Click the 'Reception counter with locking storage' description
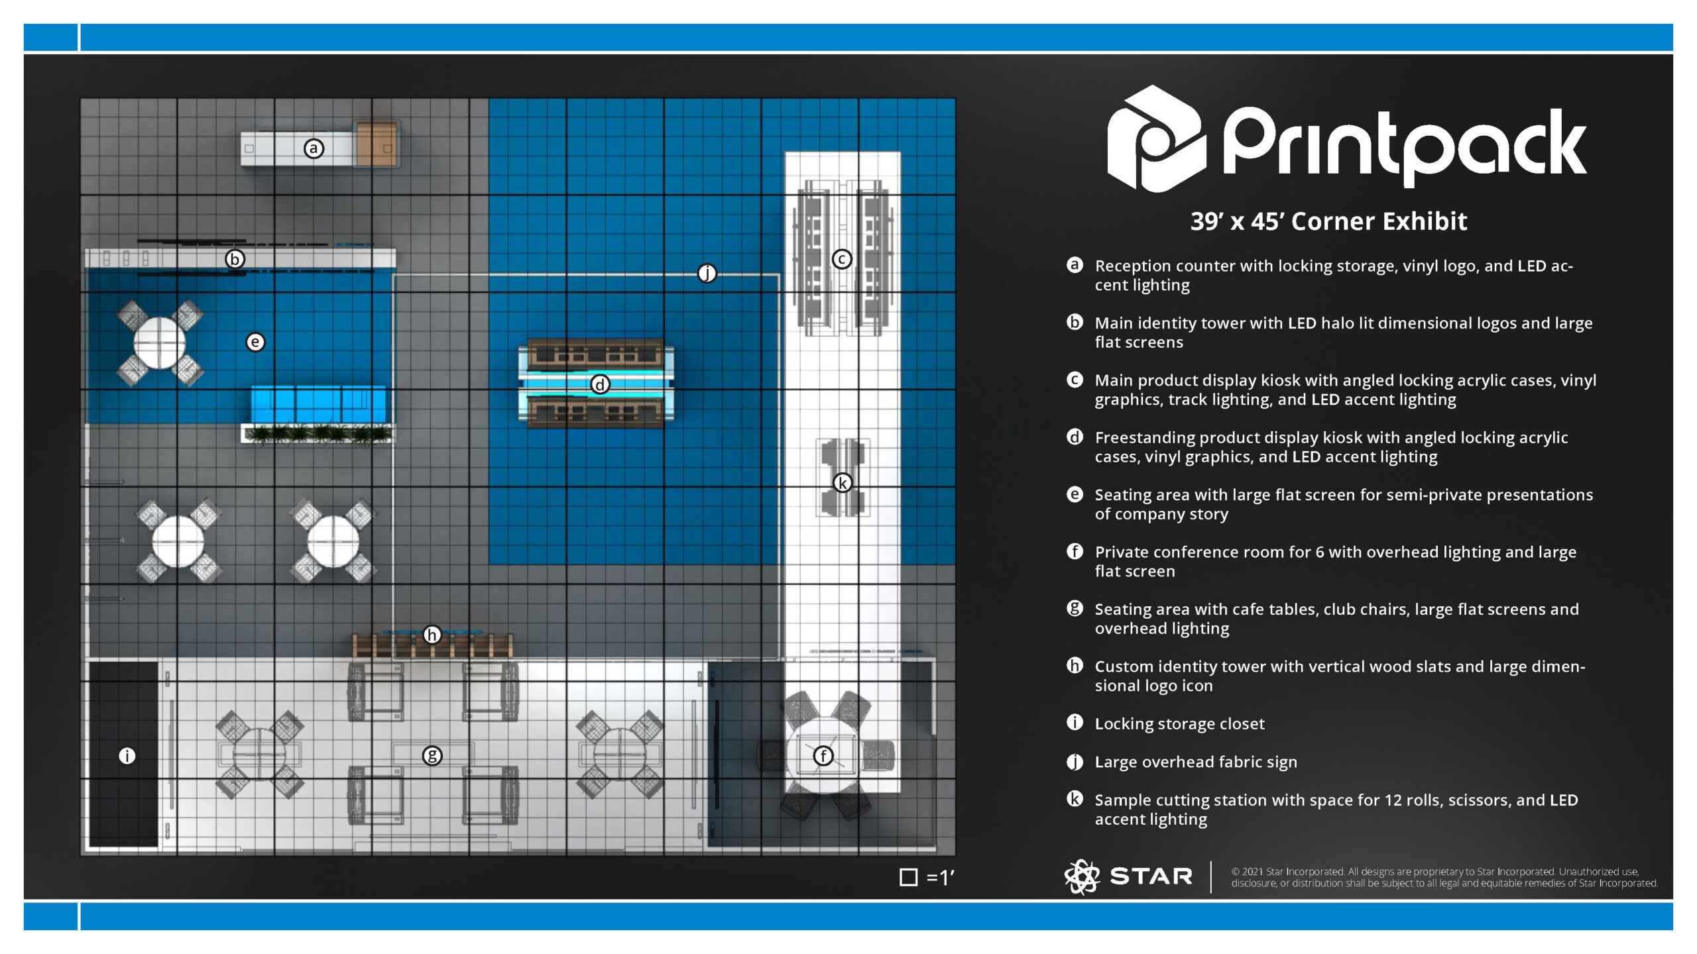 [x=1334, y=276]
